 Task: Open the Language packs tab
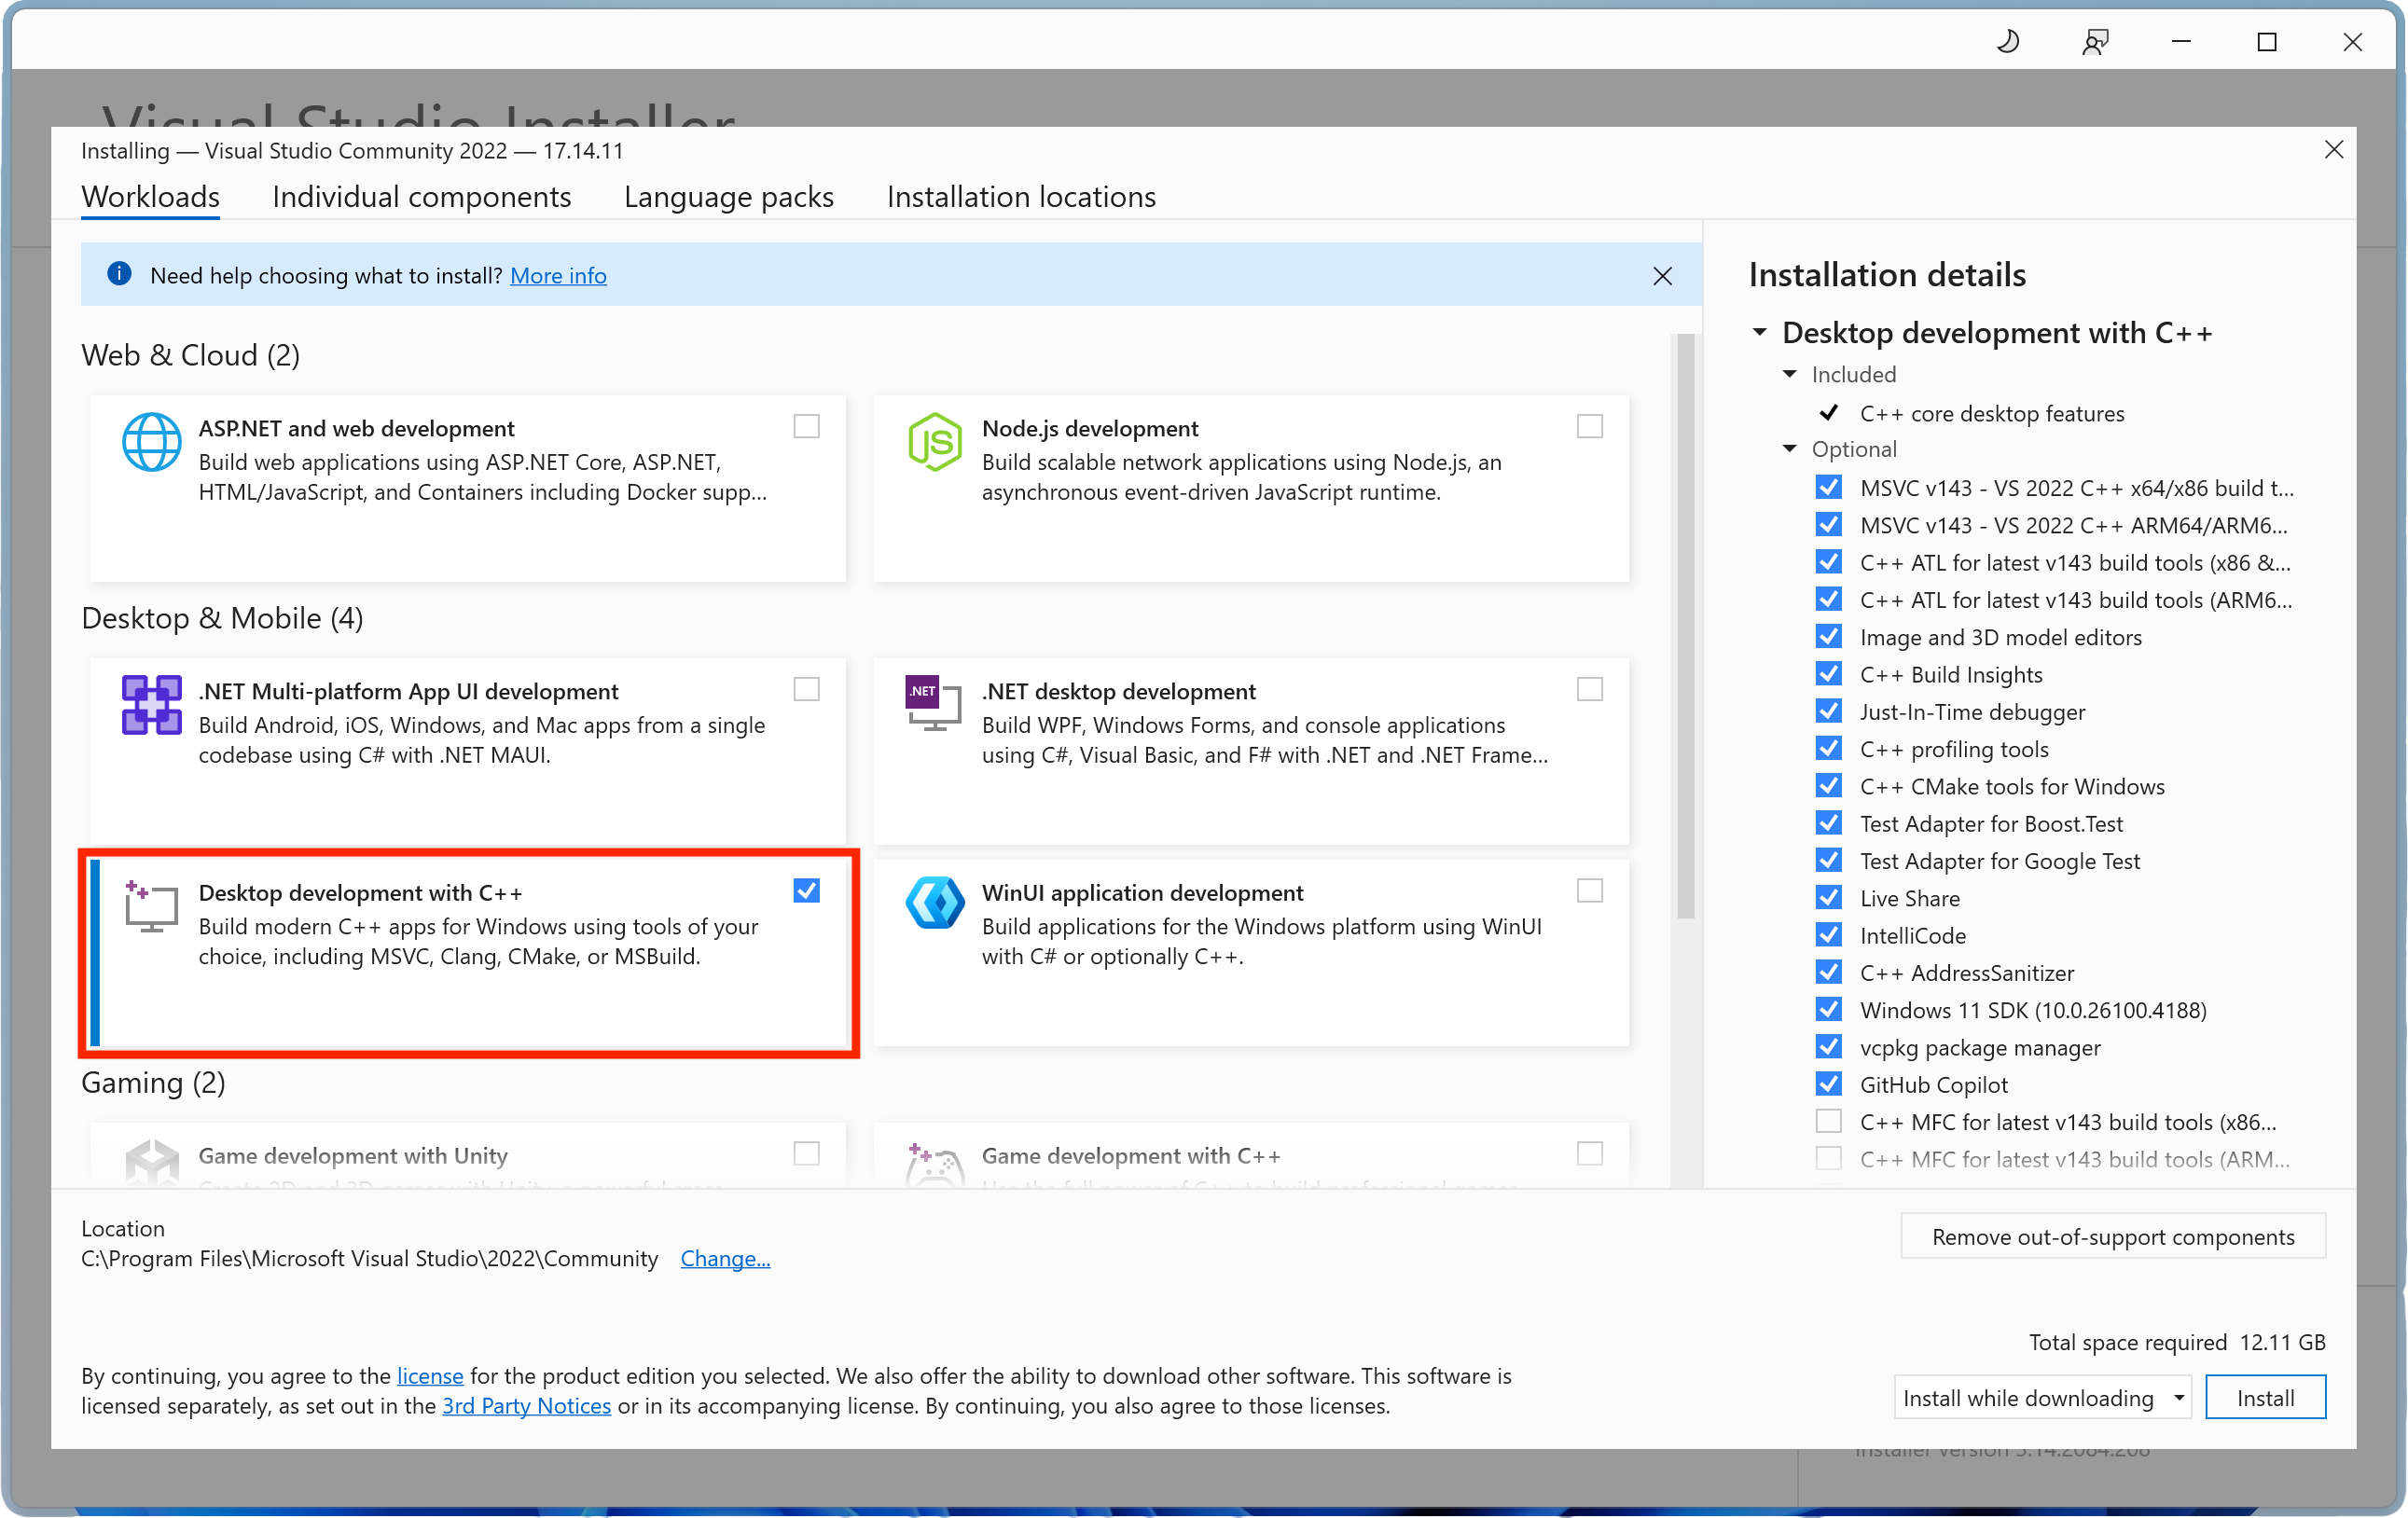tap(728, 197)
